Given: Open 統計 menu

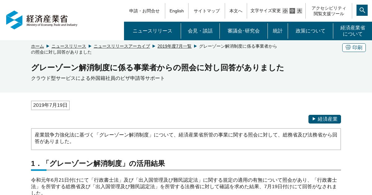Looking at the screenshot, I should [x=278, y=31].
